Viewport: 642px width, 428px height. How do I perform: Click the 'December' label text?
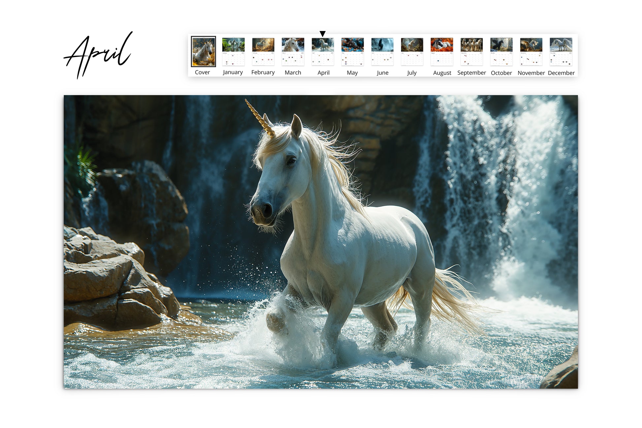click(561, 73)
